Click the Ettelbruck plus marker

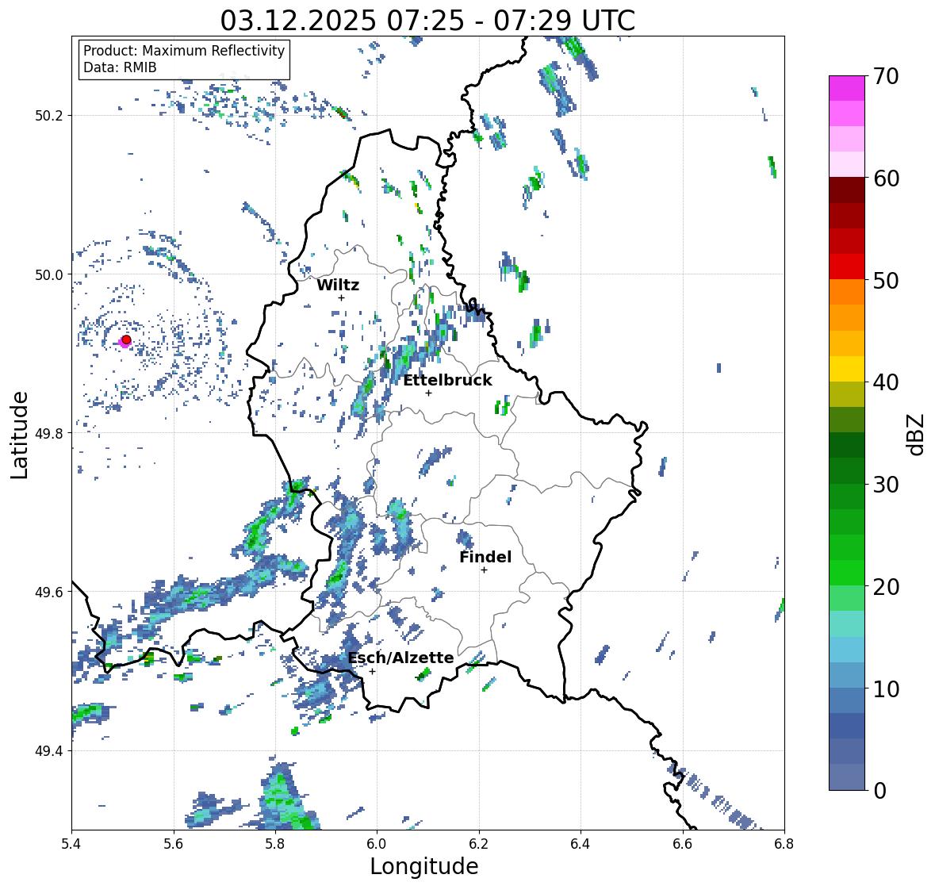(428, 393)
